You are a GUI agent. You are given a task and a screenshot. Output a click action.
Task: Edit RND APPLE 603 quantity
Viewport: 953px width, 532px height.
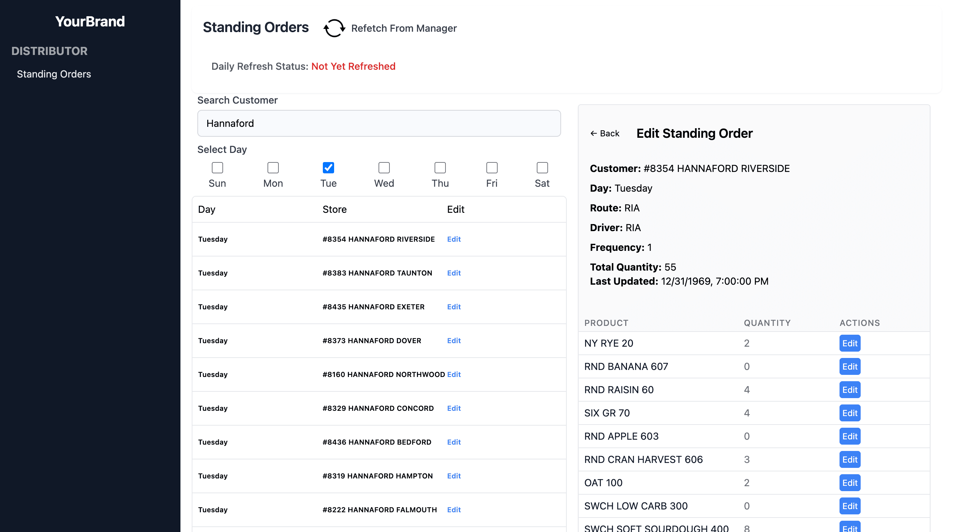pyautogui.click(x=850, y=436)
